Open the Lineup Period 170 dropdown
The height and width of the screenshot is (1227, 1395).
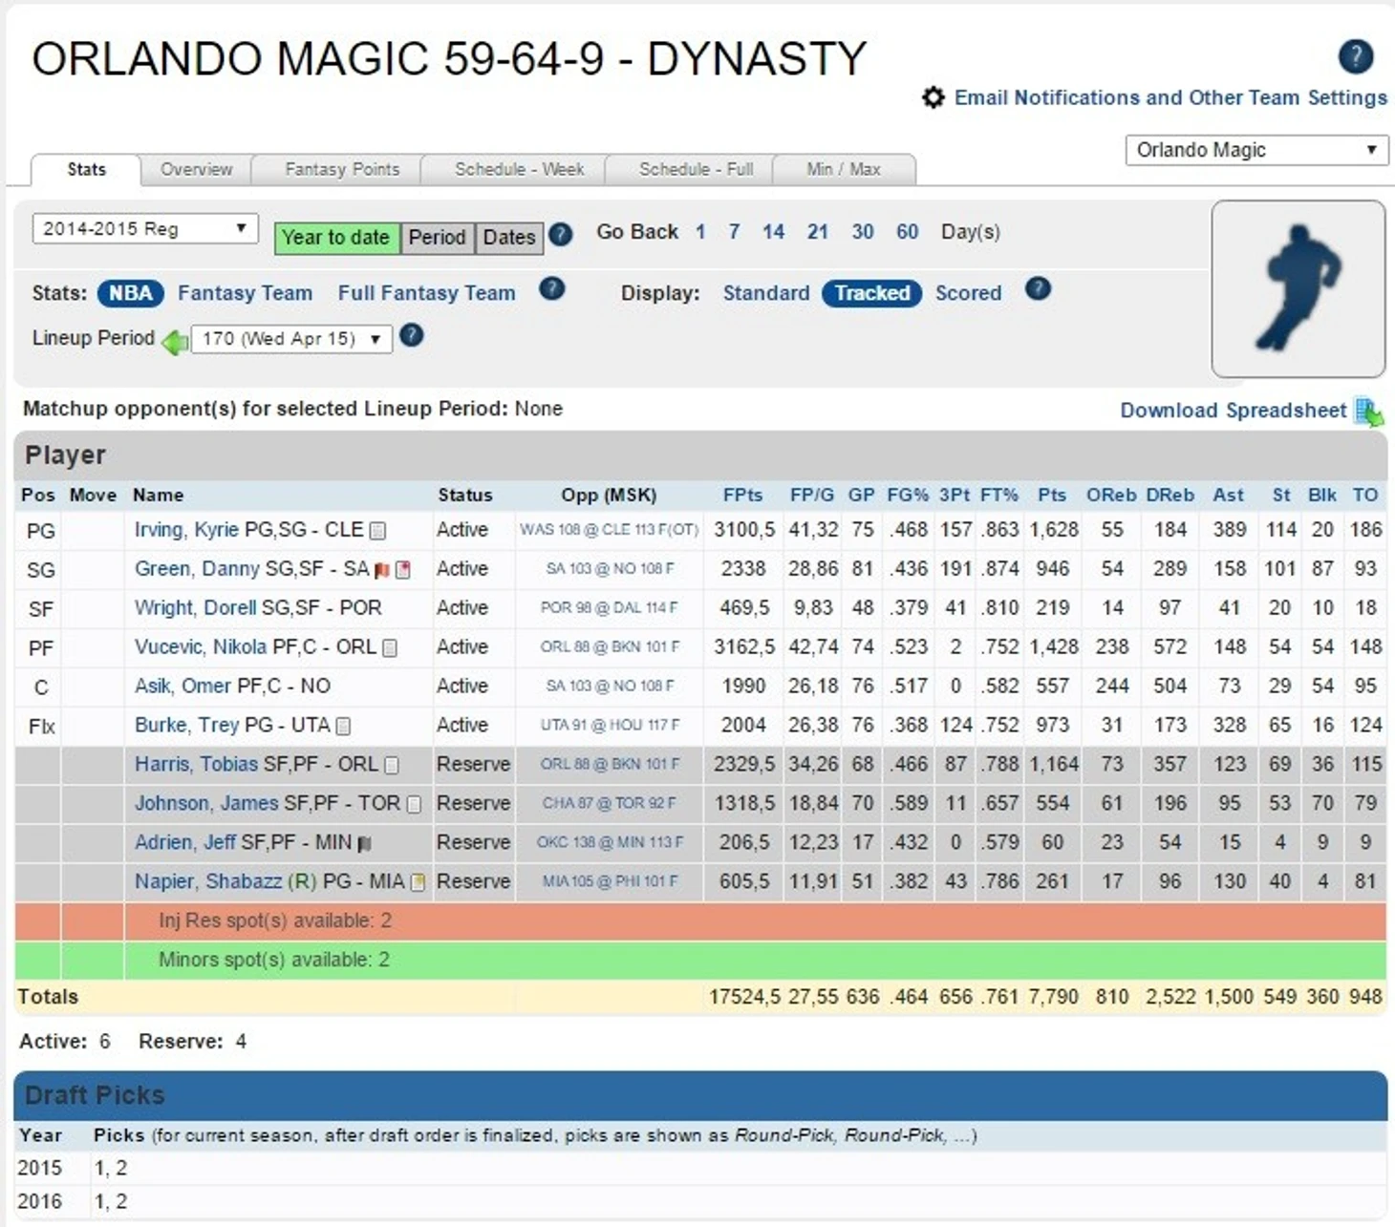(x=291, y=339)
